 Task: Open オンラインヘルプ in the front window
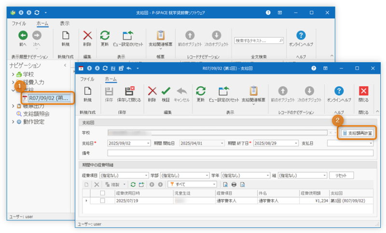[339, 91]
